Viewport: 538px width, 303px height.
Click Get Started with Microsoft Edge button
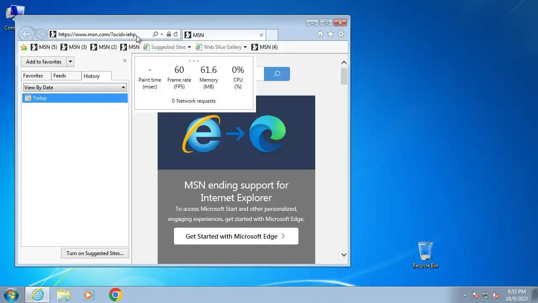click(x=236, y=237)
